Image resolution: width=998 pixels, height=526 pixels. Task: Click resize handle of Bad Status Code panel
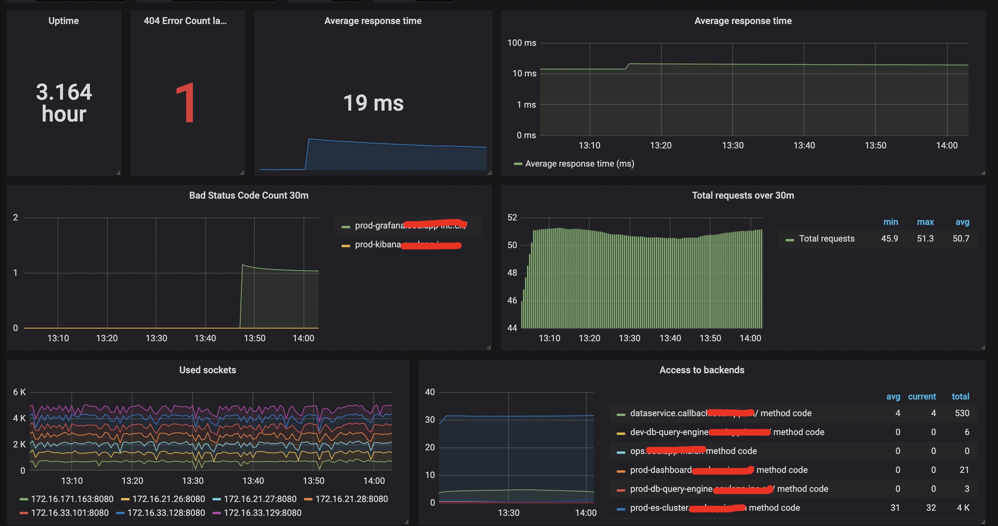tap(489, 347)
